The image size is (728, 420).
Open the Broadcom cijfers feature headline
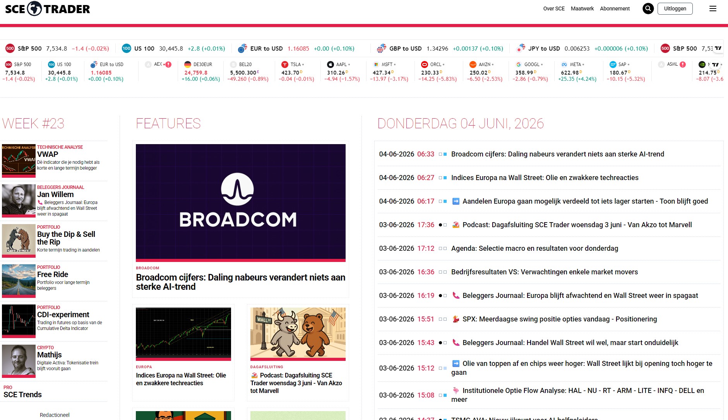[240, 282]
